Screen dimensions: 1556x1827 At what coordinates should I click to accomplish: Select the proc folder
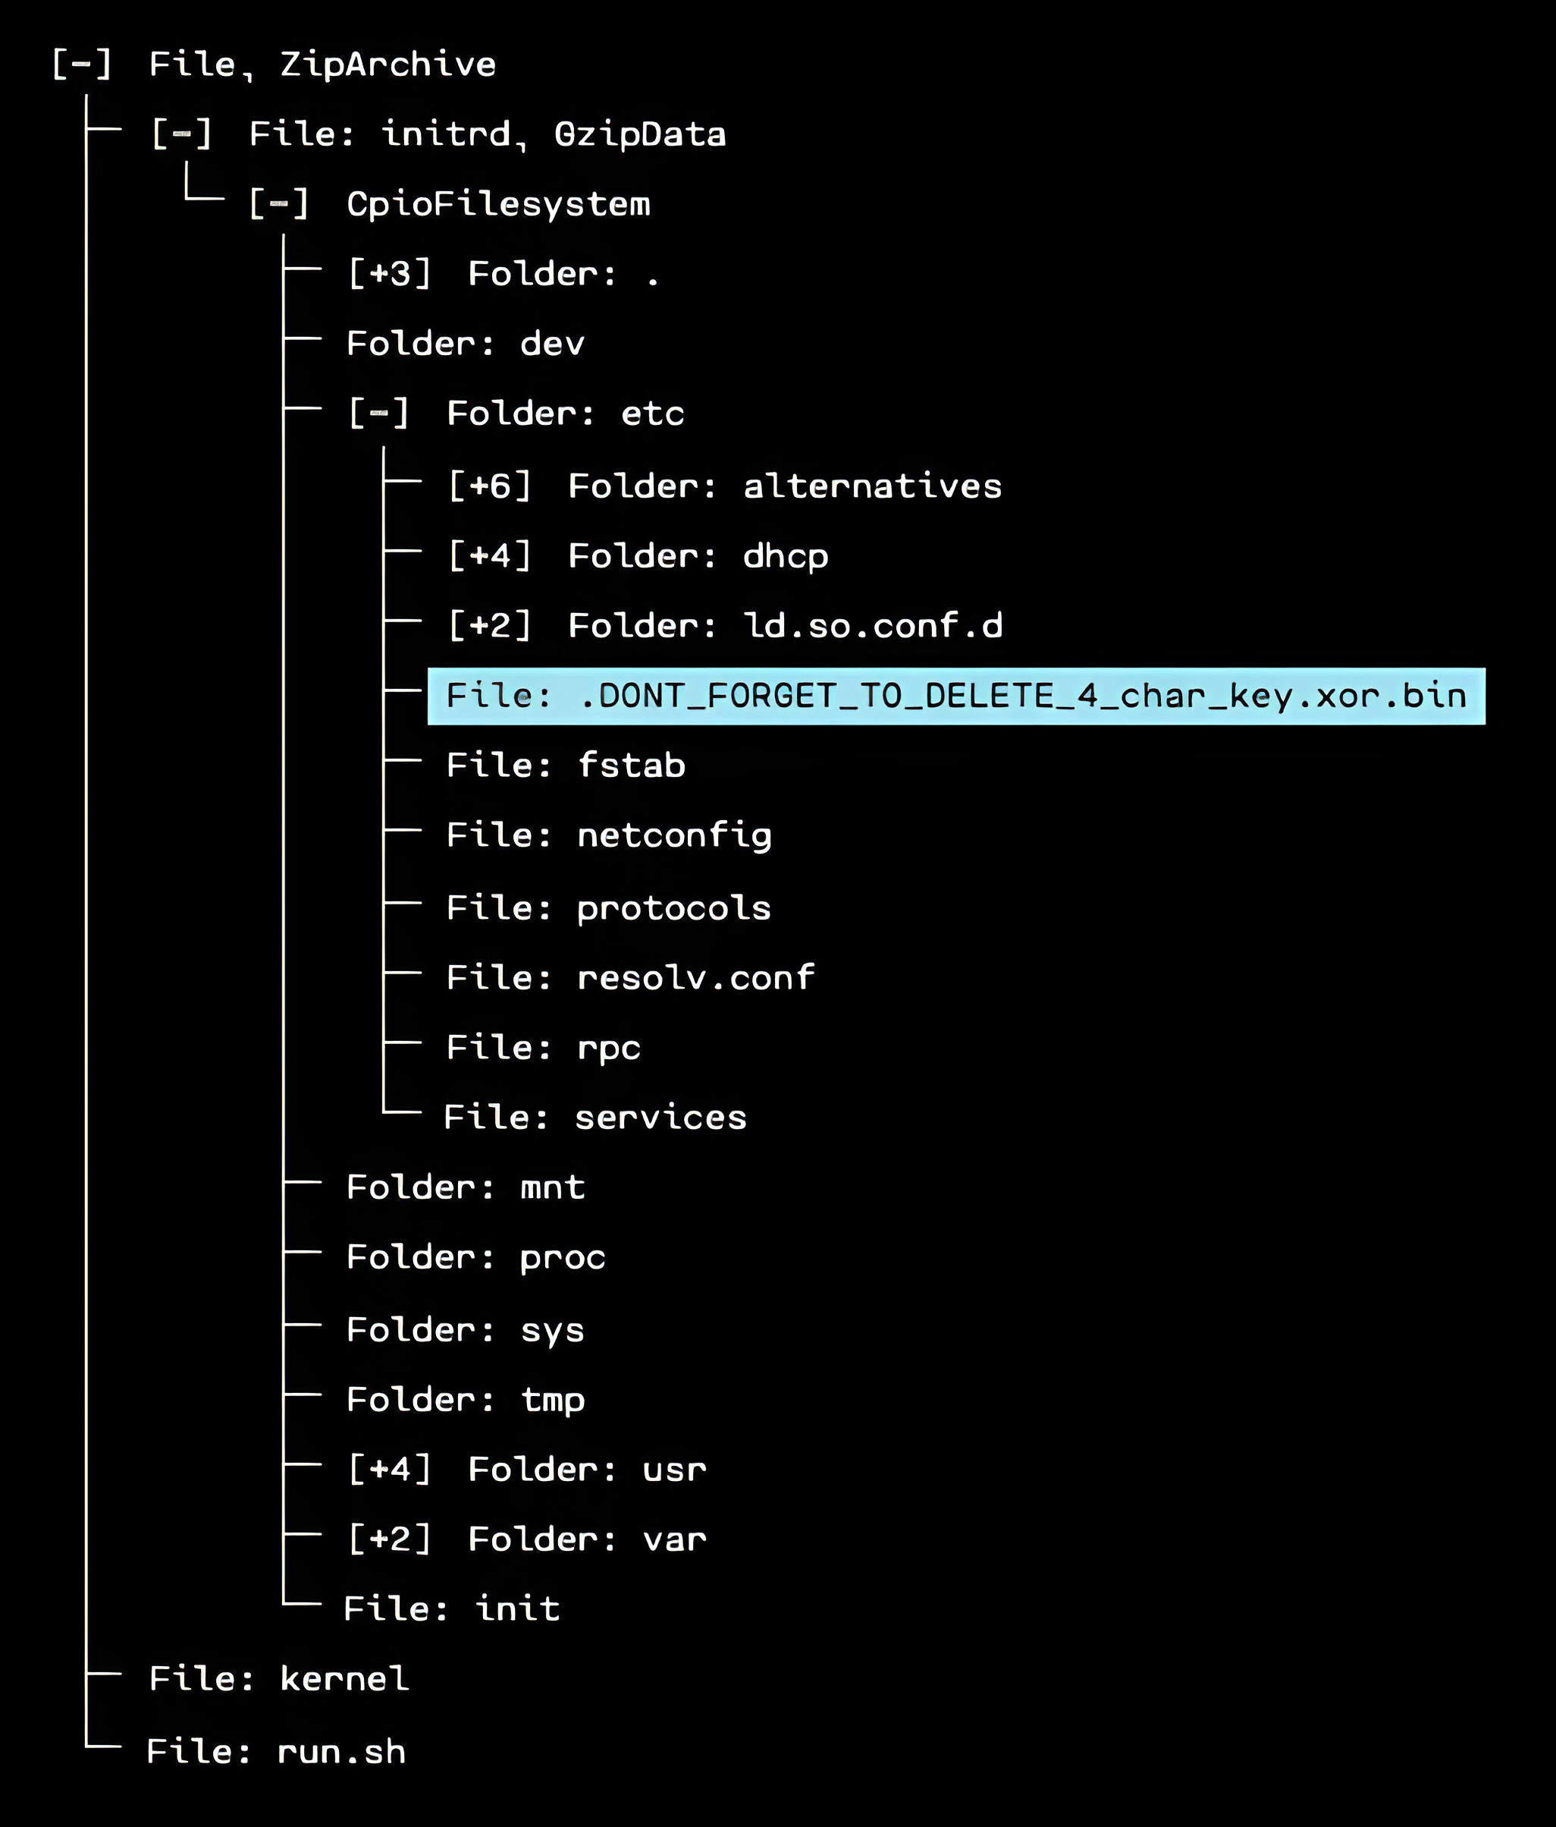point(475,1257)
